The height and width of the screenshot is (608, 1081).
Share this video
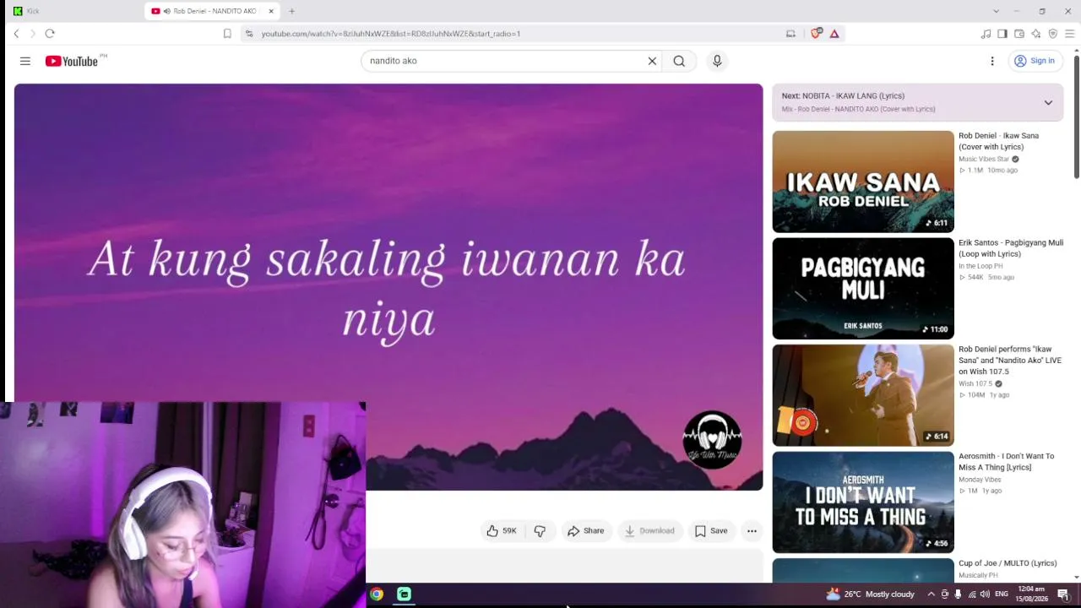(x=585, y=531)
